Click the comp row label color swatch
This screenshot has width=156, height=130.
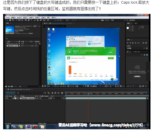[19, 44]
